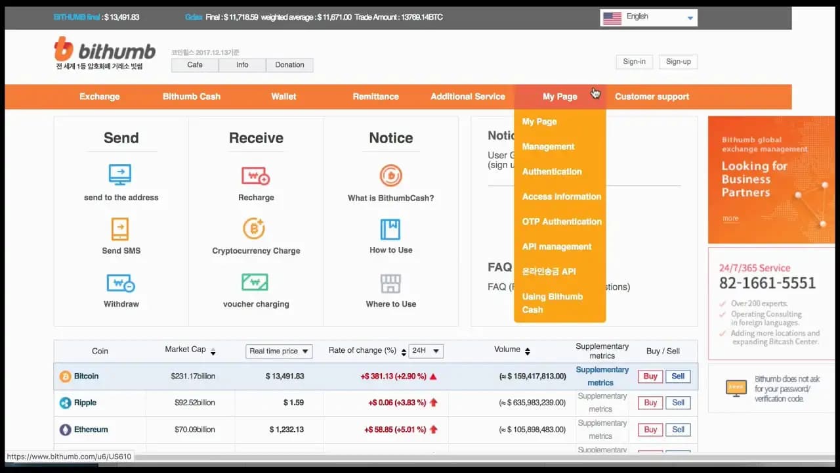Select Using Bithumb Cash menu entry
The image size is (840, 473).
553,303
